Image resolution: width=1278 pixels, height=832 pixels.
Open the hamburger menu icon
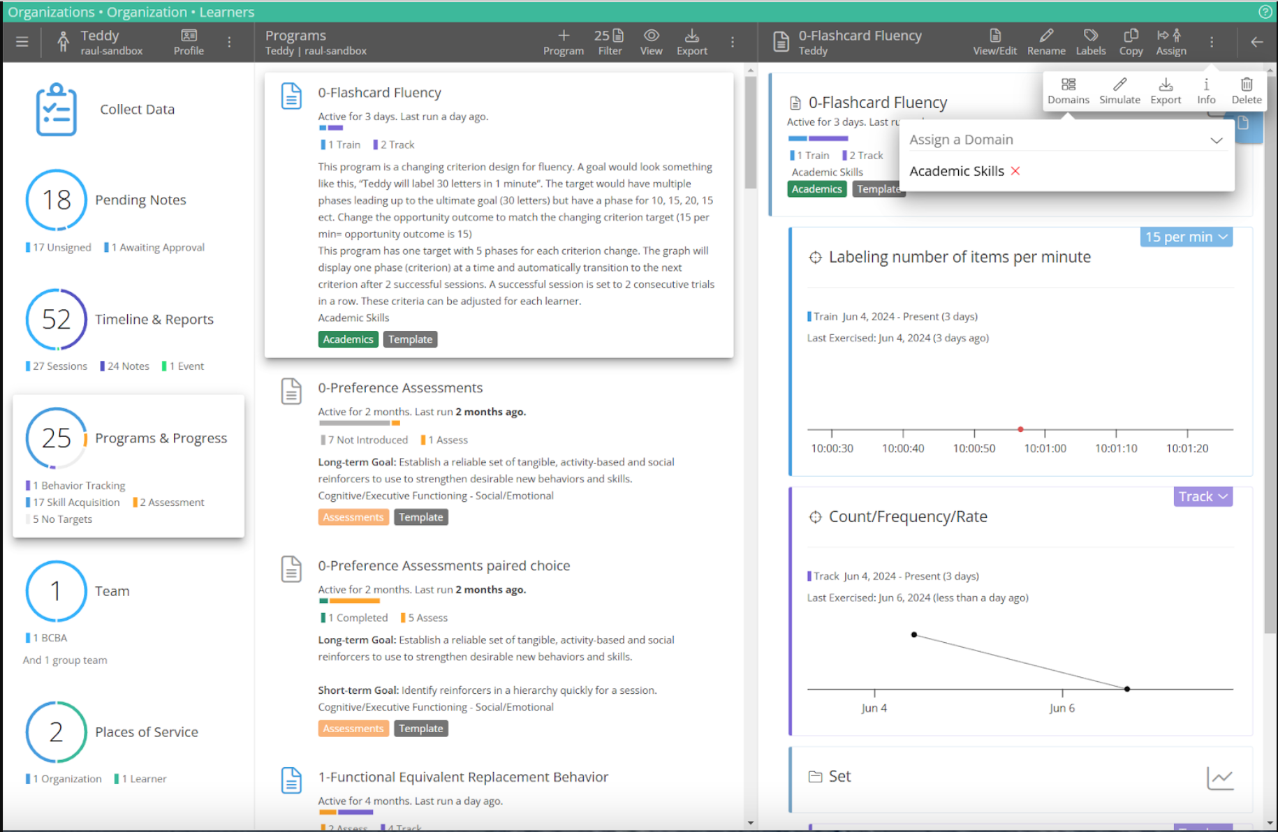click(x=22, y=42)
